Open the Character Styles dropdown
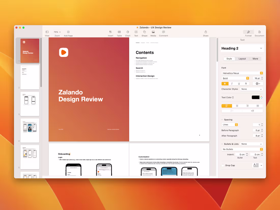The width and height of the screenshot is (280, 210). [251, 89]
